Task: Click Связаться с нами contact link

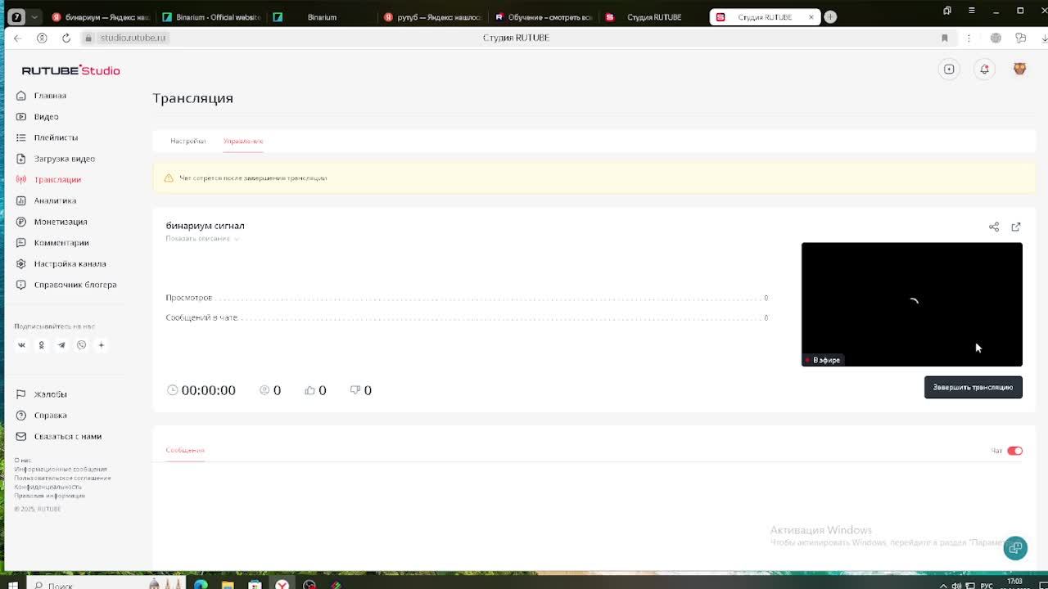Action: click(67, 437)
